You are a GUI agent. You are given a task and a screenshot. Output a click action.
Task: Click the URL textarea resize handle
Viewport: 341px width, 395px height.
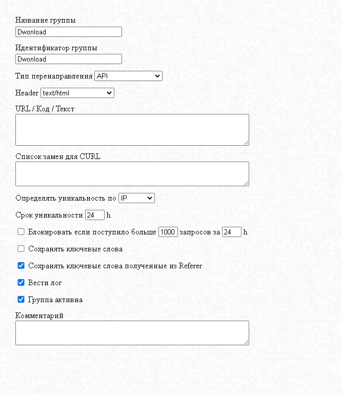pos(247,143)
